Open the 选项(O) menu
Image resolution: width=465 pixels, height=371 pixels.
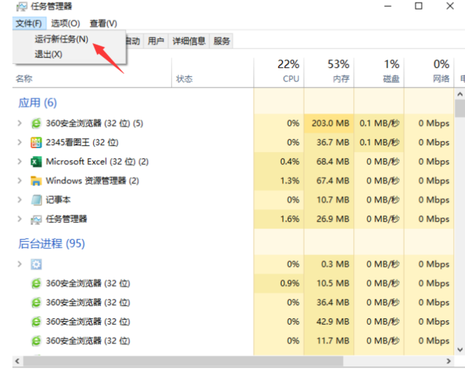click(65, 23)
